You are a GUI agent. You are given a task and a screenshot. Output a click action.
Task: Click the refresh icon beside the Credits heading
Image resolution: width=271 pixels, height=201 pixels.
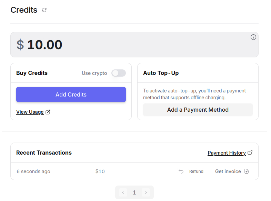44,10
